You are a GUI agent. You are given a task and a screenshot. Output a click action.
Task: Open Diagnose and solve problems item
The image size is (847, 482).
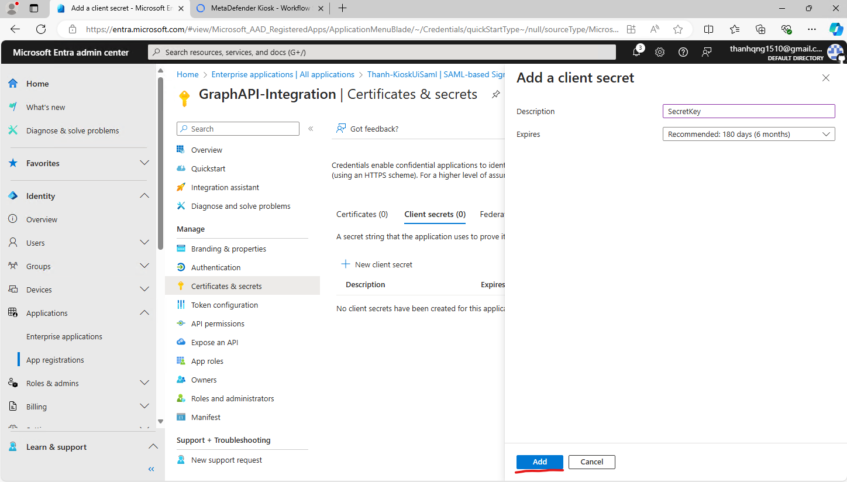pyautogui.click(x=242, y=206)
